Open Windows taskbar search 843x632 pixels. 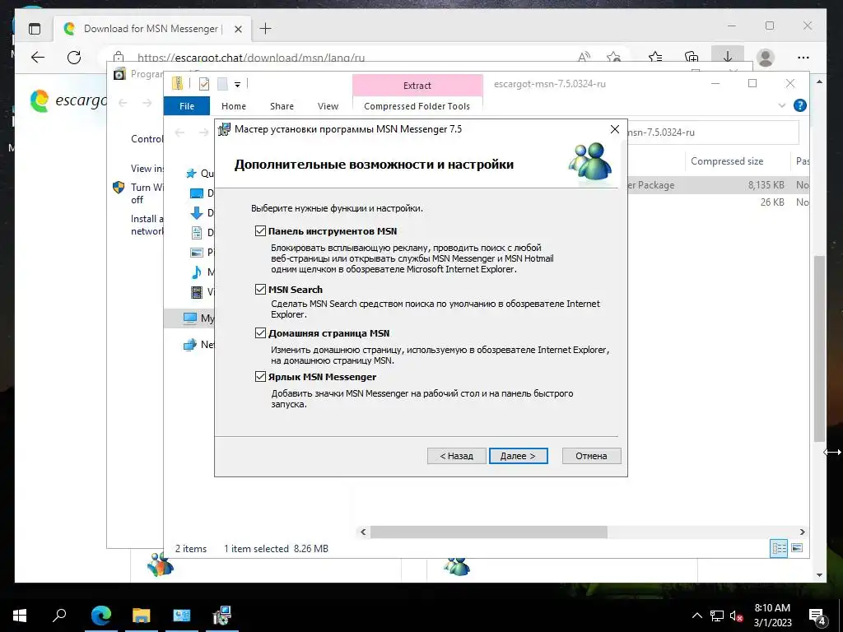coord(59,616)
